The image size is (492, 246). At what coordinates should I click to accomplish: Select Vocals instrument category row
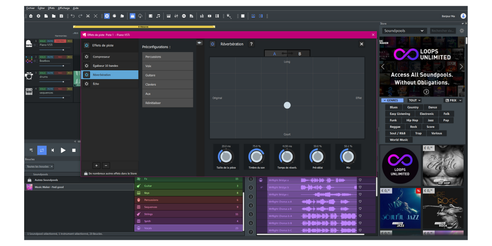189,228
